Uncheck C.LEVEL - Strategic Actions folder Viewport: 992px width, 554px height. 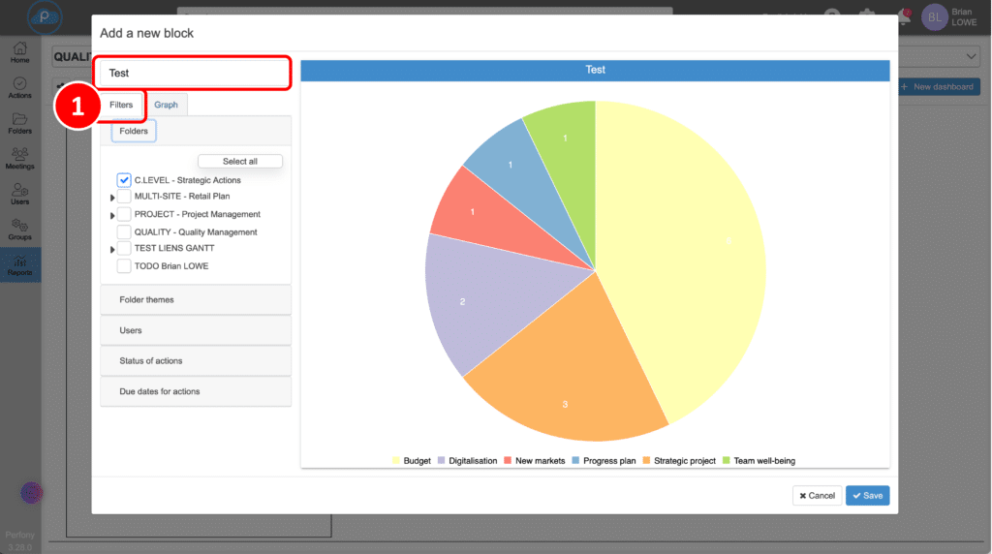tap(124, 180)
